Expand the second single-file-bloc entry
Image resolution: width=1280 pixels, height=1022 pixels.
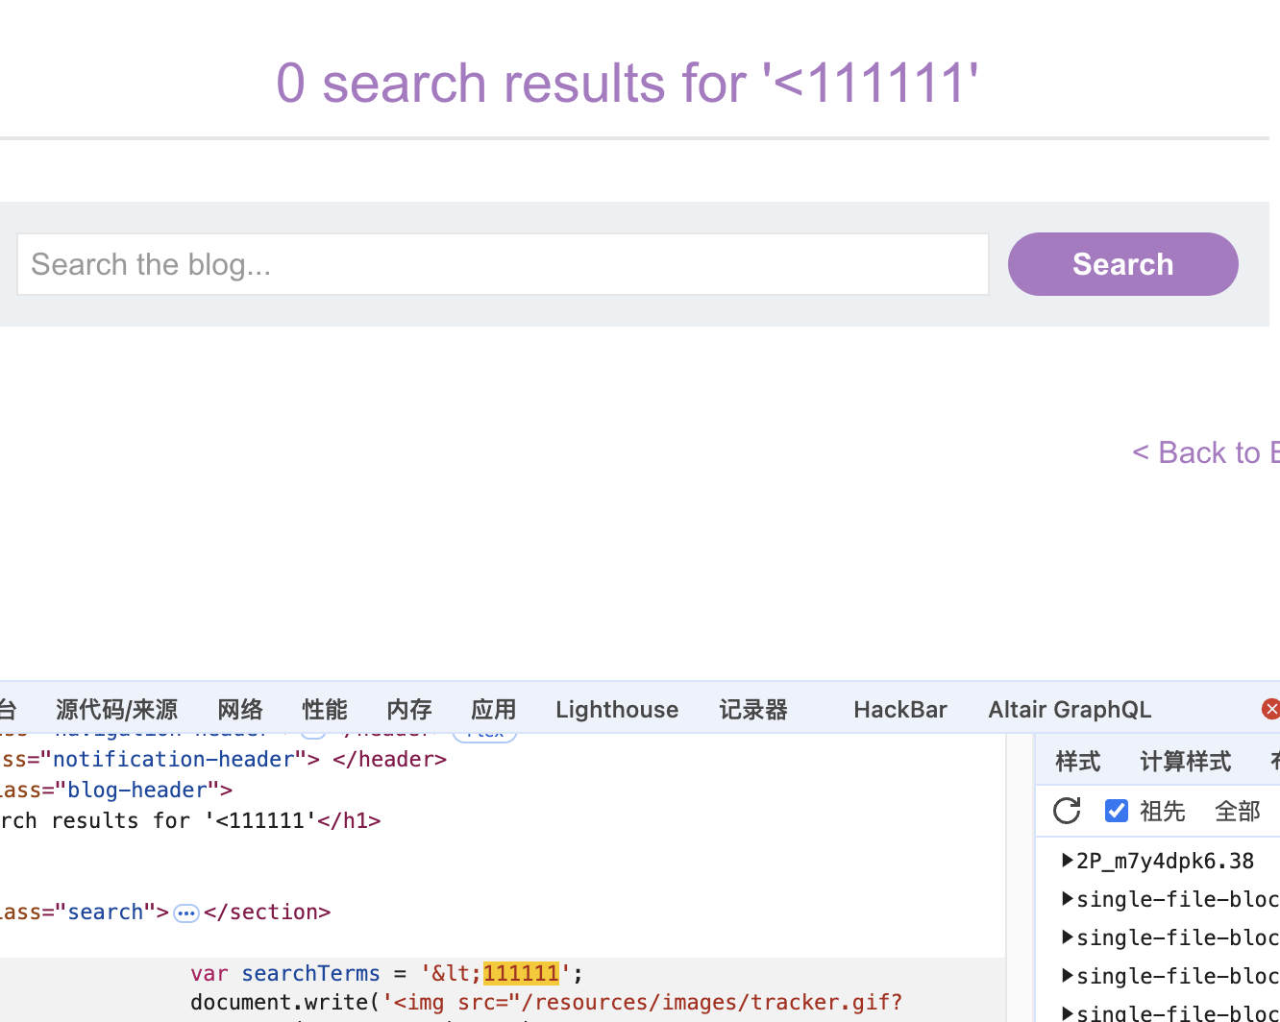click(1068, 937)
